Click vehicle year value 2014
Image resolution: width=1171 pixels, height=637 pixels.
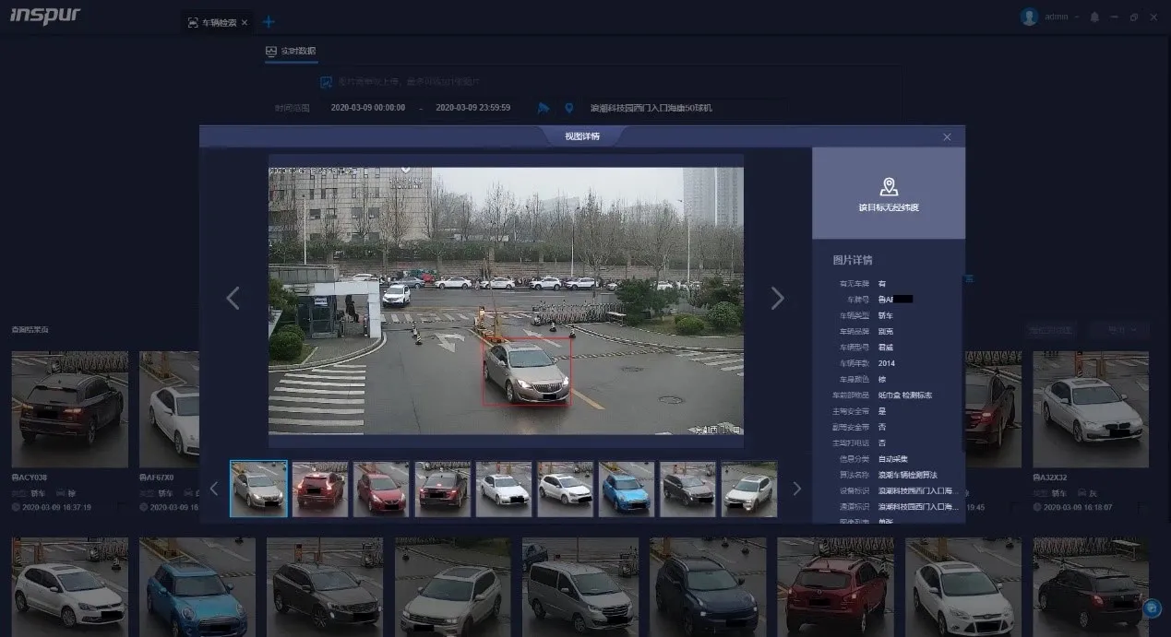[x=887, y=363]
